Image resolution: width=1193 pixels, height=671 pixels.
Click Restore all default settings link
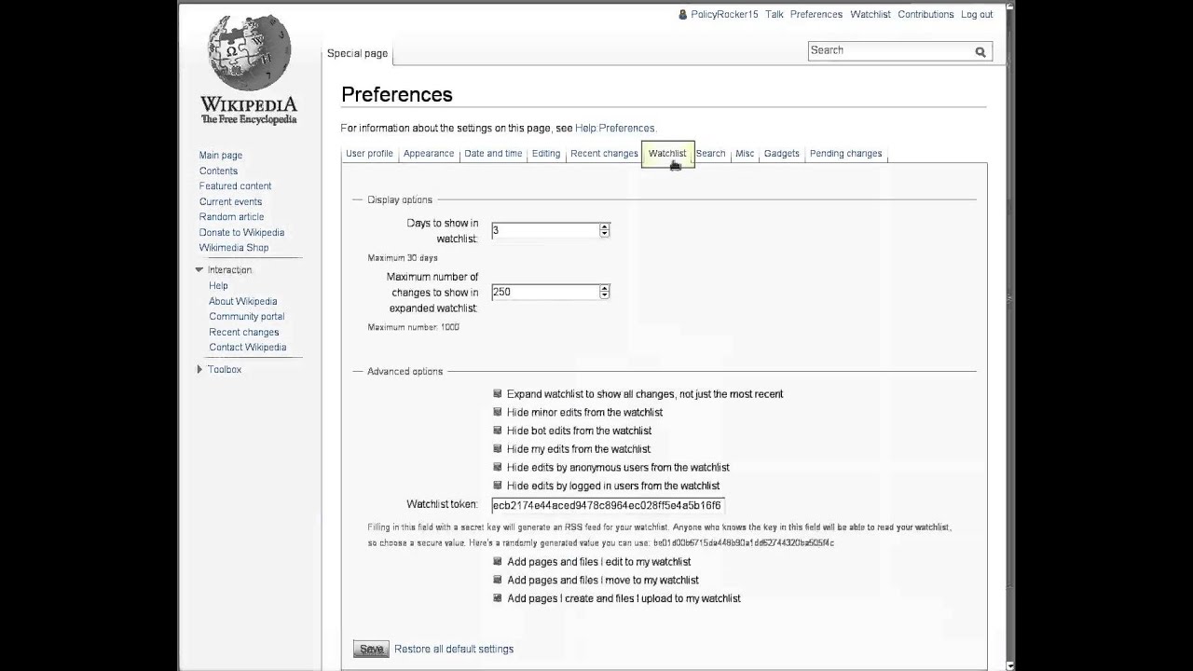point(454,650)
